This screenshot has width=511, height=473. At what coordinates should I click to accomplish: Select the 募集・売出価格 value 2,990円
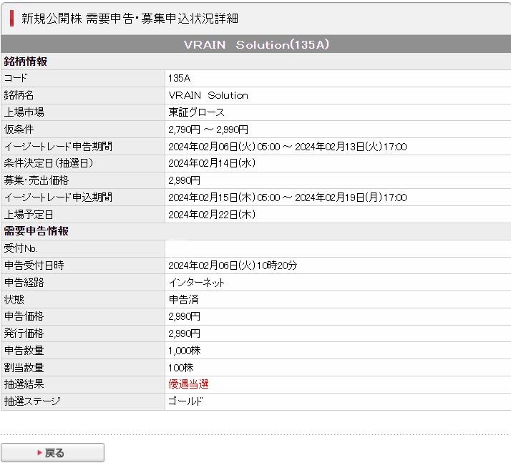[185, 180]
